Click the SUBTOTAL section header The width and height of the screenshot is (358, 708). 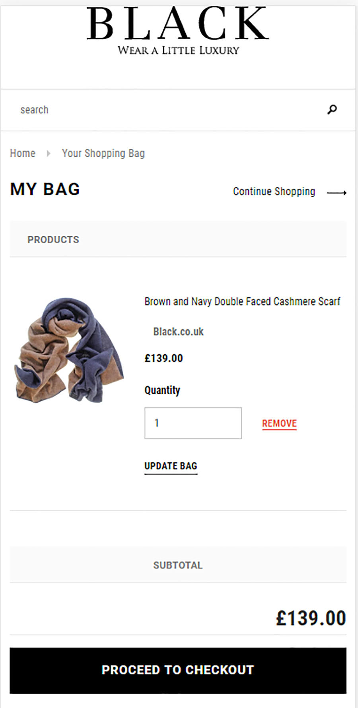pyautogui.click(x=178, y=565)
